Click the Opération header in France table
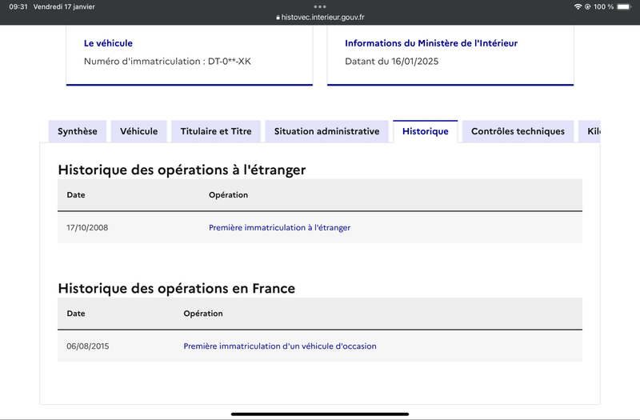The width and height of the screenshot is (640, 420). pyautogui.click(x=203, y=313)
